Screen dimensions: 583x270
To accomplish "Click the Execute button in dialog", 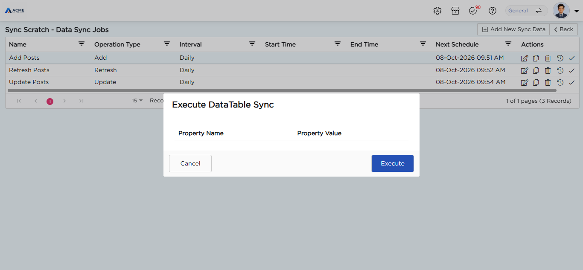I will 393,163.
